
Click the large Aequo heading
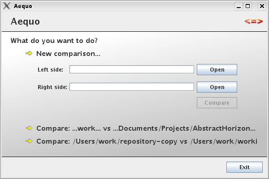coord(25,21)
